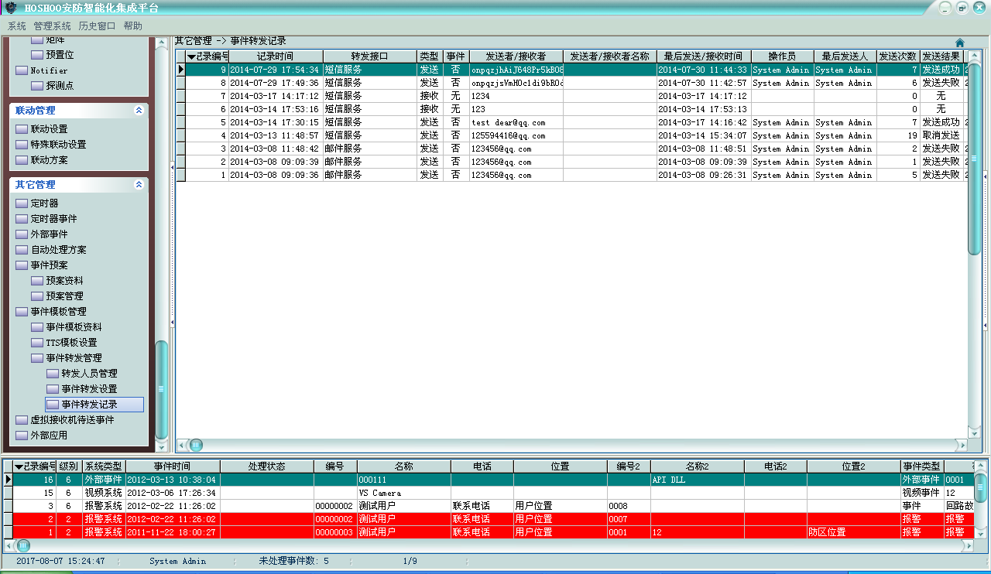Click the icon beside 联动方案
Viewport: 991px width, 574px height.
coord(22,160)
